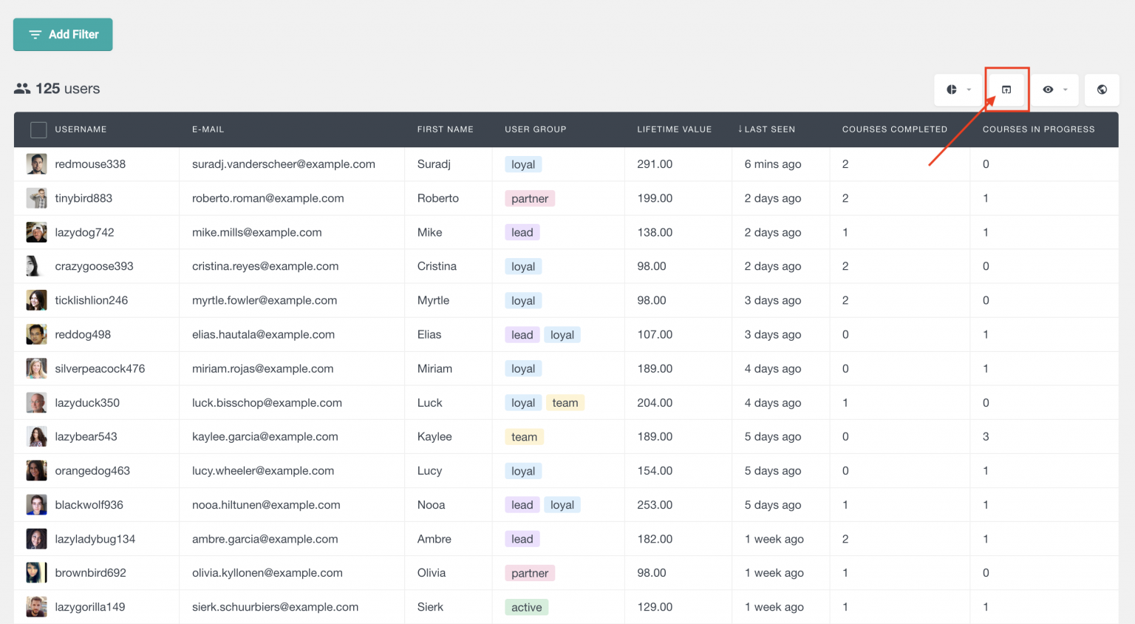This screenshot has height=624, width=1135.
Task: Open the pie chart segments dropdown
Action: (958, 89)
